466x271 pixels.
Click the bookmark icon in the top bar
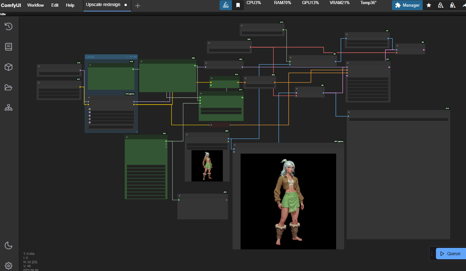coord(238,5)
